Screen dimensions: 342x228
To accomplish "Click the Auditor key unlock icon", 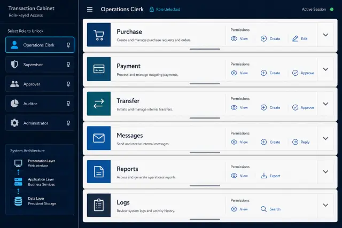I will pyautogui.click(x=68, y=104).
